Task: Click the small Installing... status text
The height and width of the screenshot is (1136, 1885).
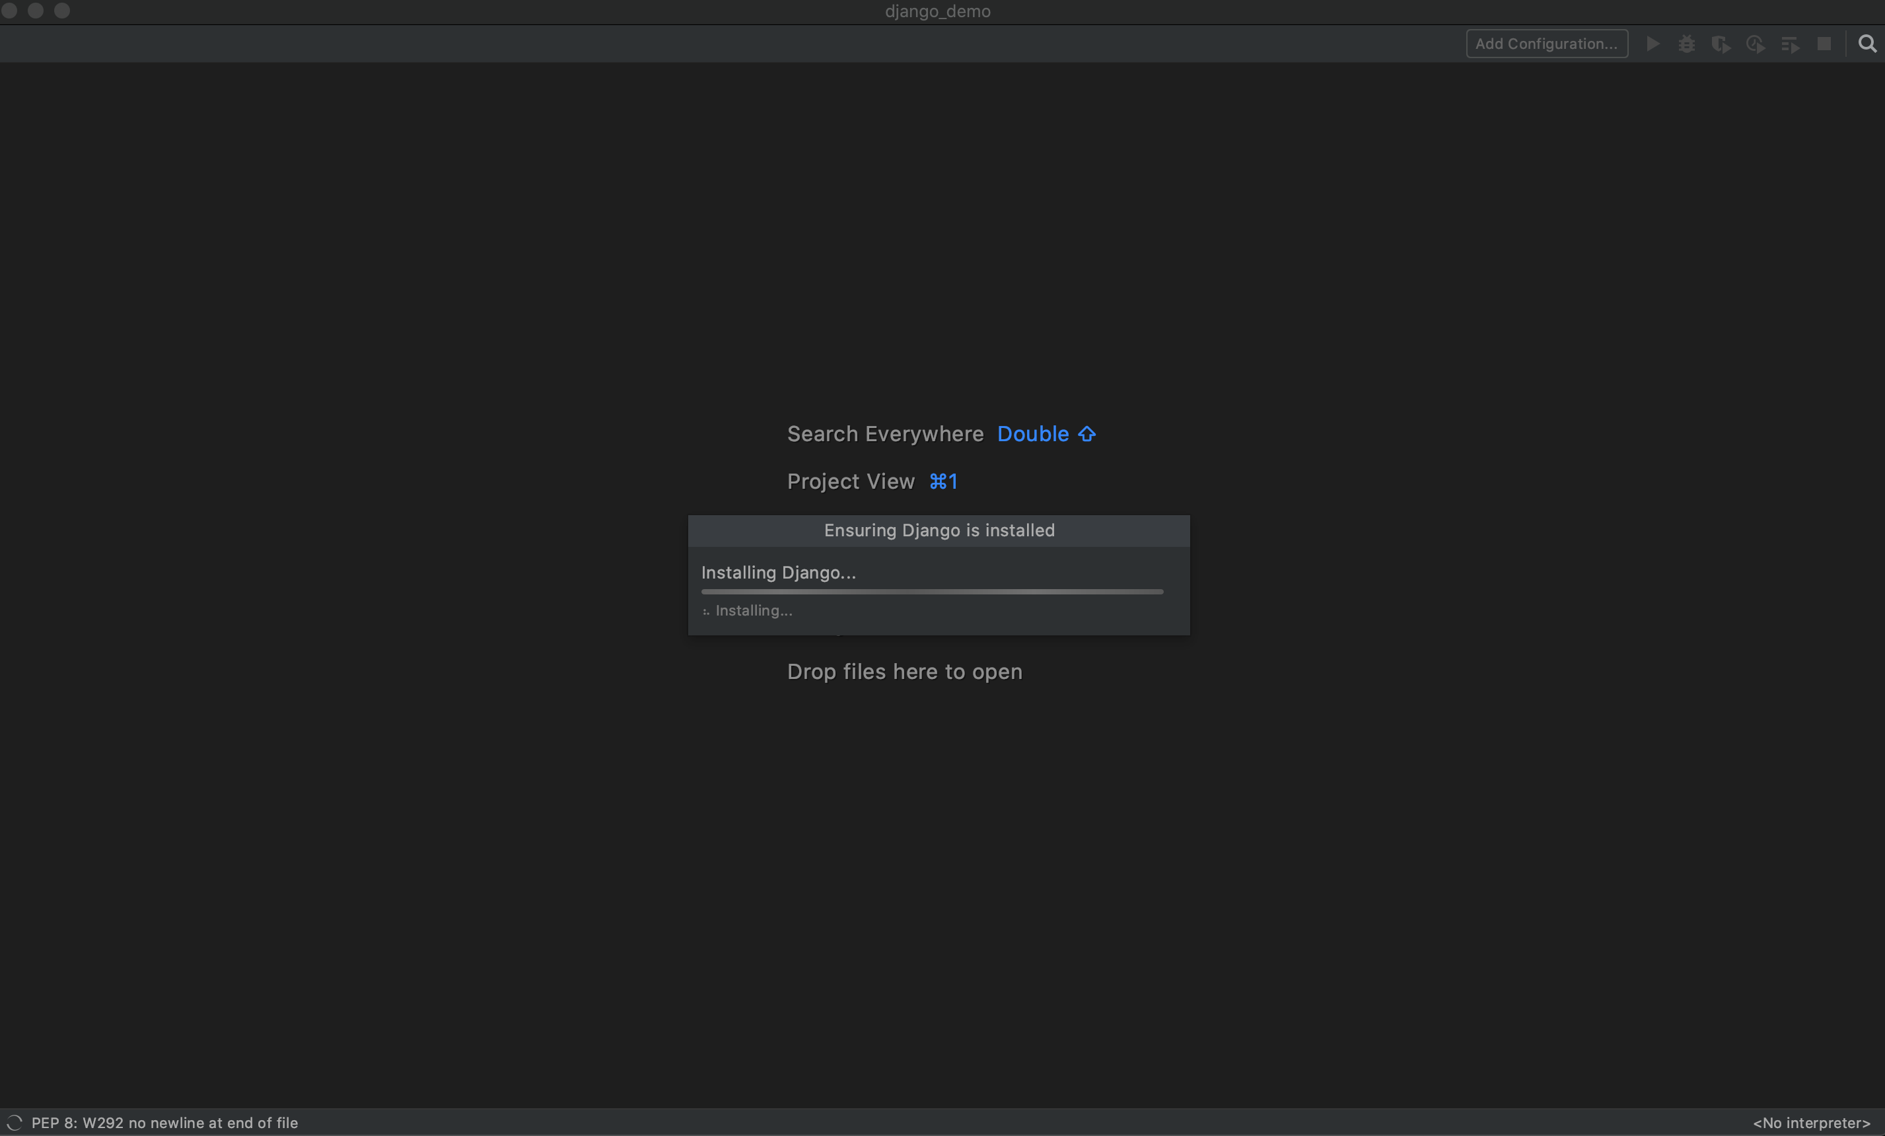Action: click(x=754, y=610)
